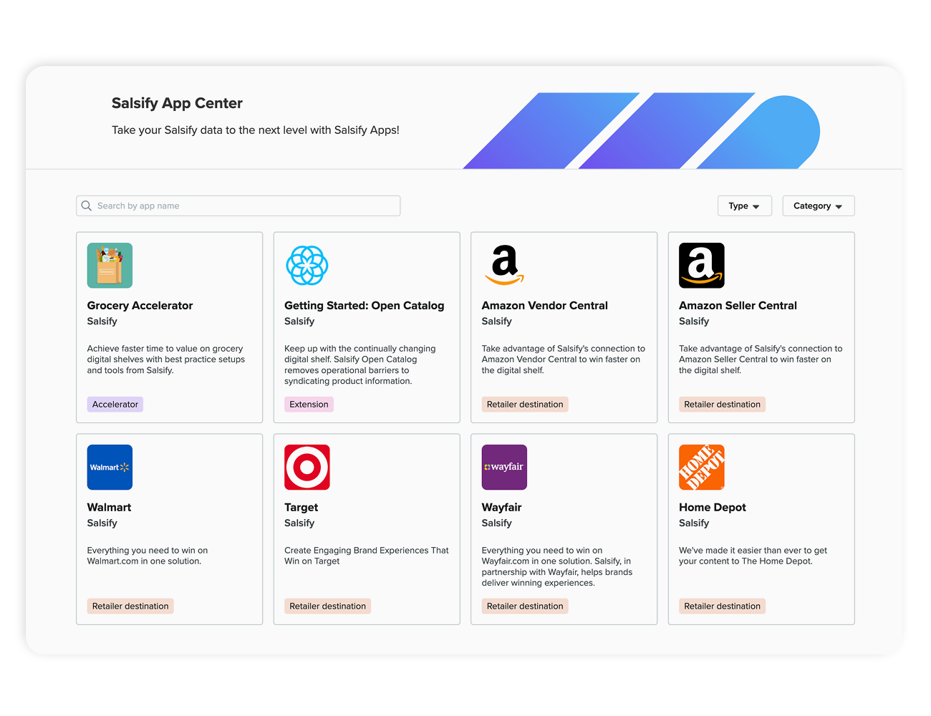Open the Walmart app logo
Screen dimensions: 931x716
pyautogui.click(x=110, y=468)
